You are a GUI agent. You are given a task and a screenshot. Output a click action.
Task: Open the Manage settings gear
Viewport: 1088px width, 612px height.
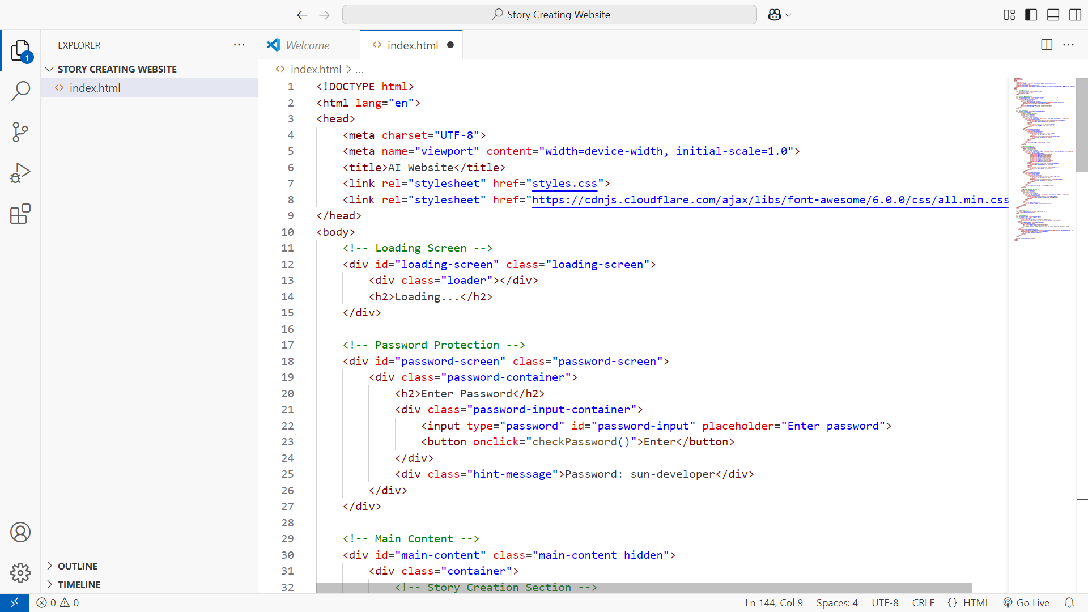pos(20,573)
